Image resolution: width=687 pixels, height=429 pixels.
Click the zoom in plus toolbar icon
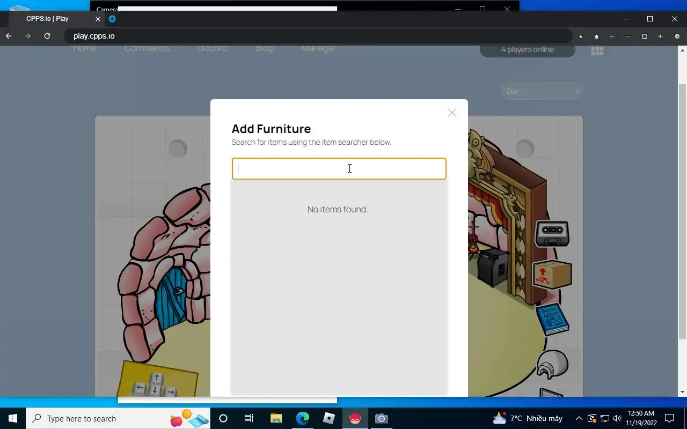click(612, 36)
